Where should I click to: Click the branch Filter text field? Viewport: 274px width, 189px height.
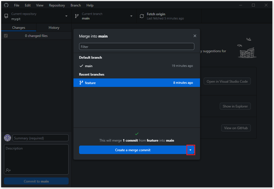click(x=136, y=47)
